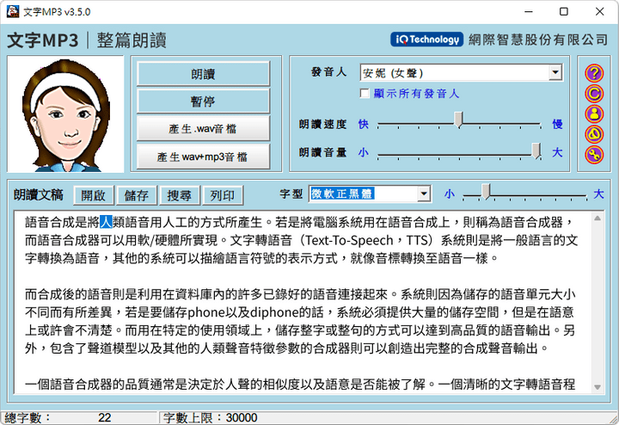
Task: Print the script with 列印
Action: [x=223, y=195]
